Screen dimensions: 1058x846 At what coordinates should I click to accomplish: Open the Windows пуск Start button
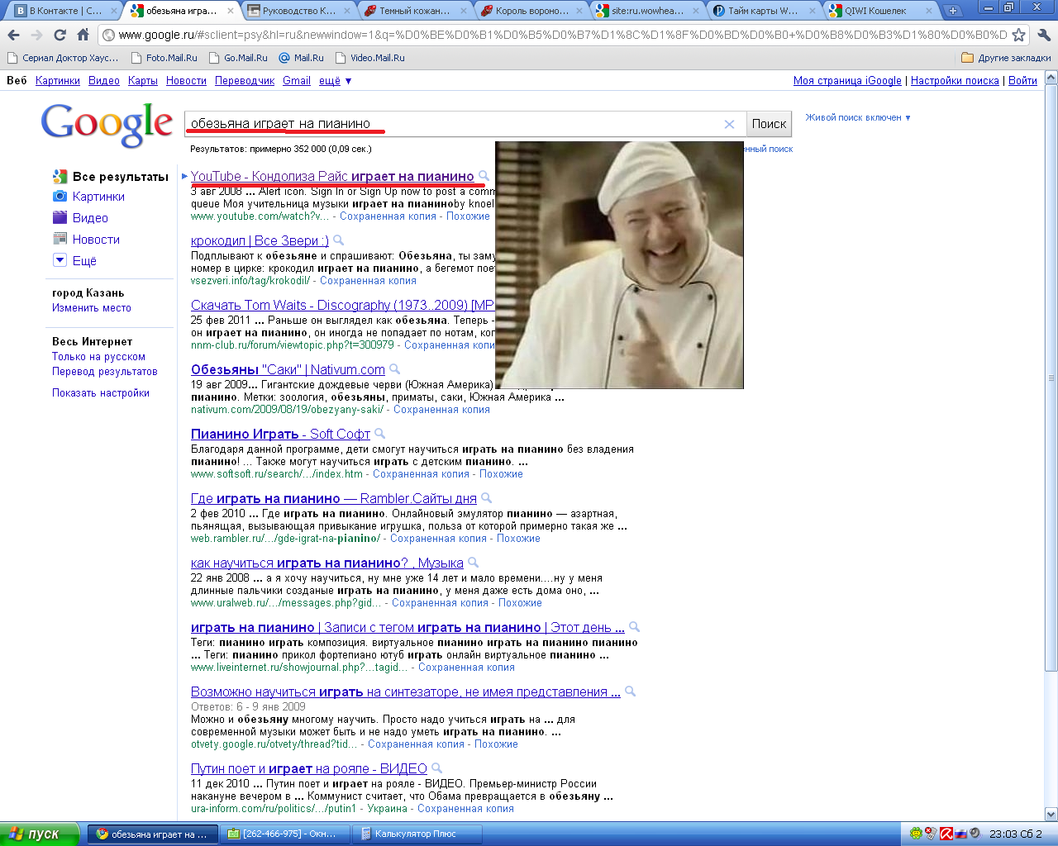coord(40,834)
